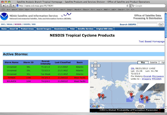Click the site icon in address bar

[17, 6]
